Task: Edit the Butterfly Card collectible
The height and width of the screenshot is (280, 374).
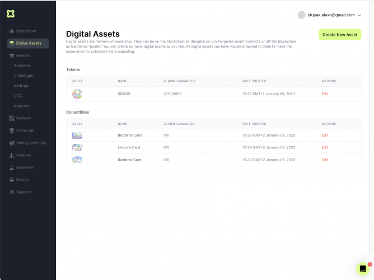Action: click(325, 135)
